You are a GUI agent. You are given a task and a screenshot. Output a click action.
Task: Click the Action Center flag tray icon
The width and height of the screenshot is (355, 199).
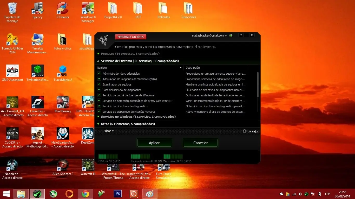tap(313, 194)
